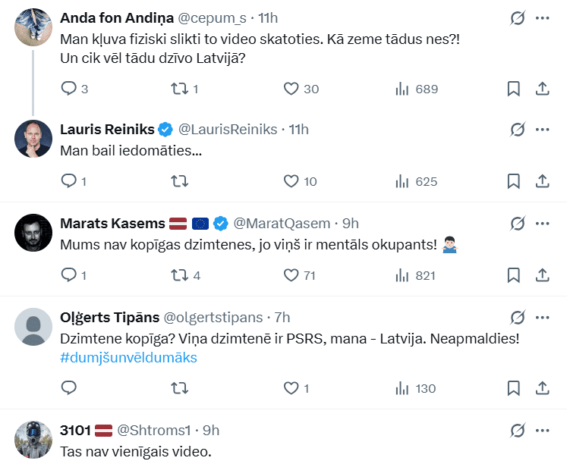Open more options on Anda fon Andiņa's post
Screen dimensions: 567x464
[543, 18]
